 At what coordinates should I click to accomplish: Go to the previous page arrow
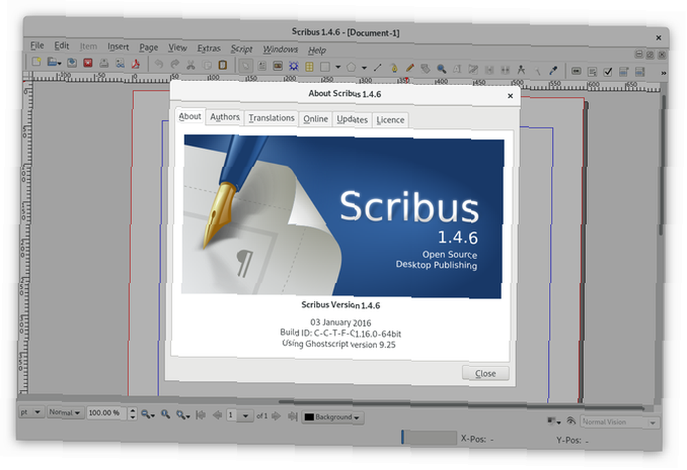click(217, 415)
